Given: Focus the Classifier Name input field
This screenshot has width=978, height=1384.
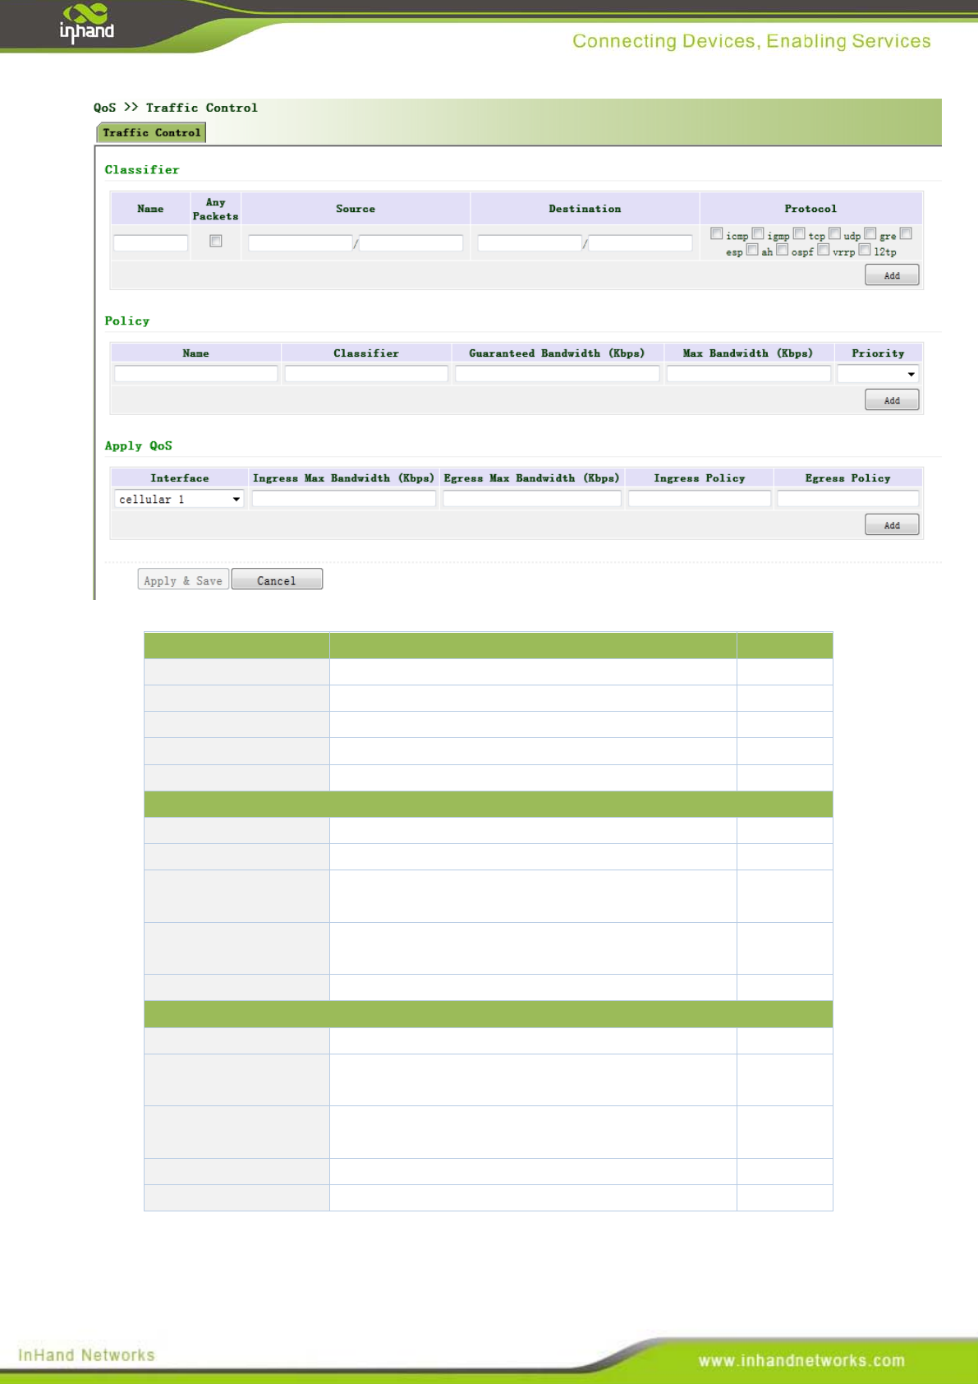Looking at the screenshot, I should (151, 242).
